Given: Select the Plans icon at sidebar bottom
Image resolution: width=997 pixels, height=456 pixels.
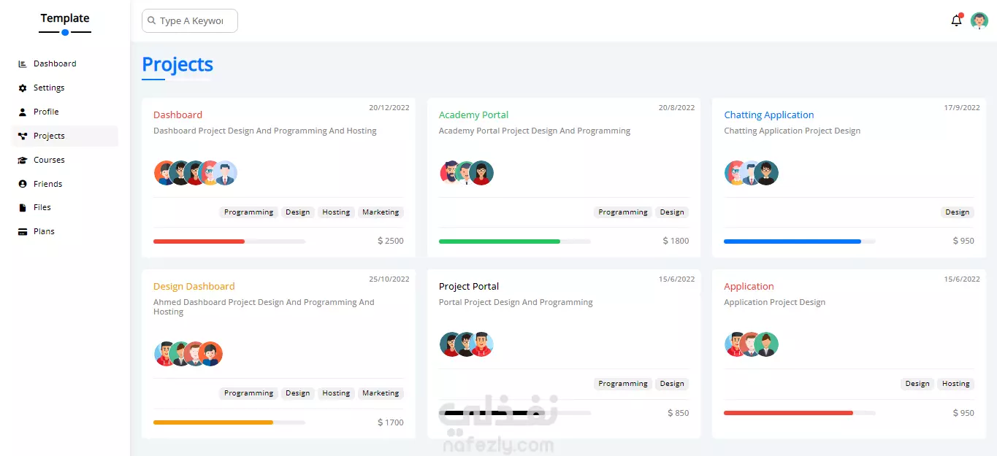Looking at the screenshot, I should [22, 231].
